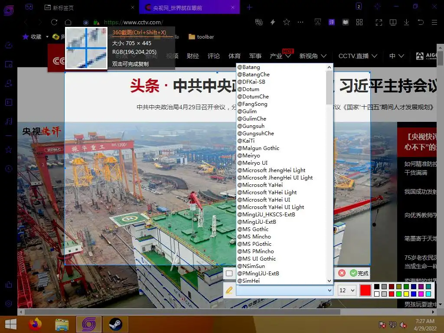Click the page translate icon in address bar
The width and height of the screenshot is (444, 333).
(x=259, y=22)
